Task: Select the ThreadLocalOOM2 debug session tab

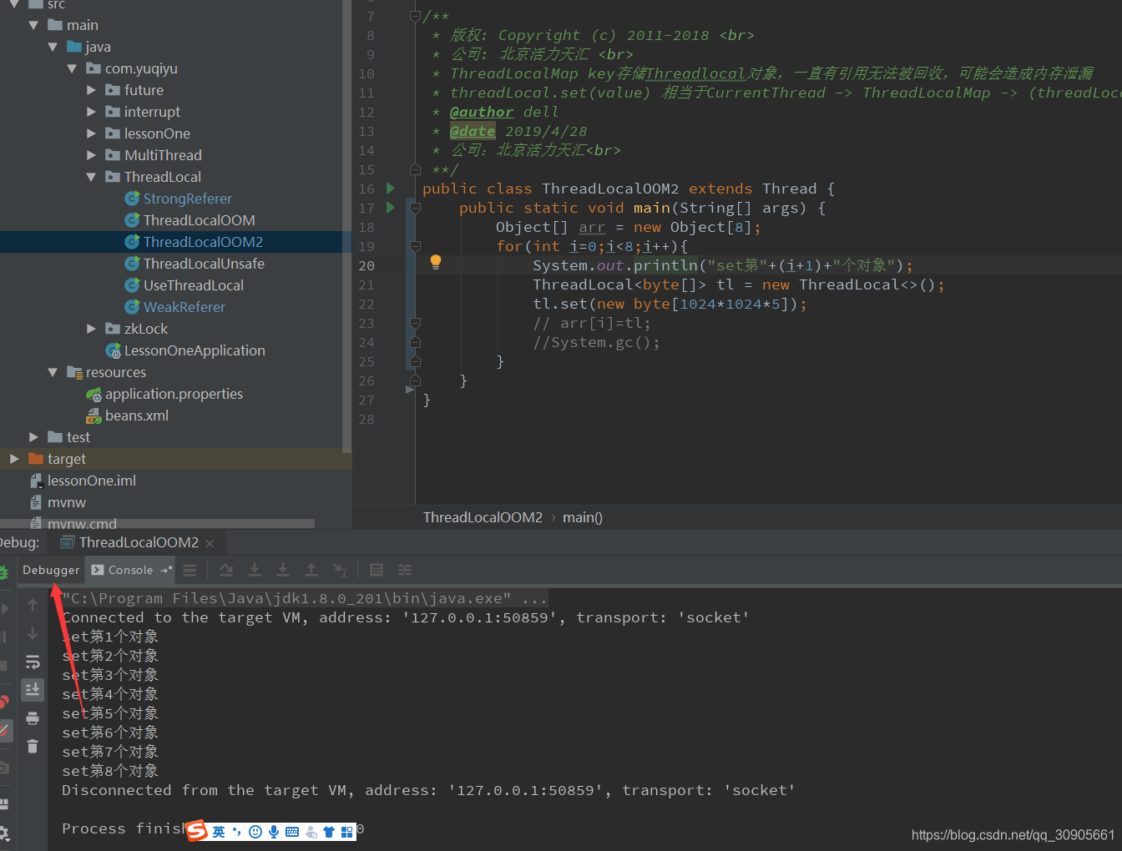Action: [139, 542]
